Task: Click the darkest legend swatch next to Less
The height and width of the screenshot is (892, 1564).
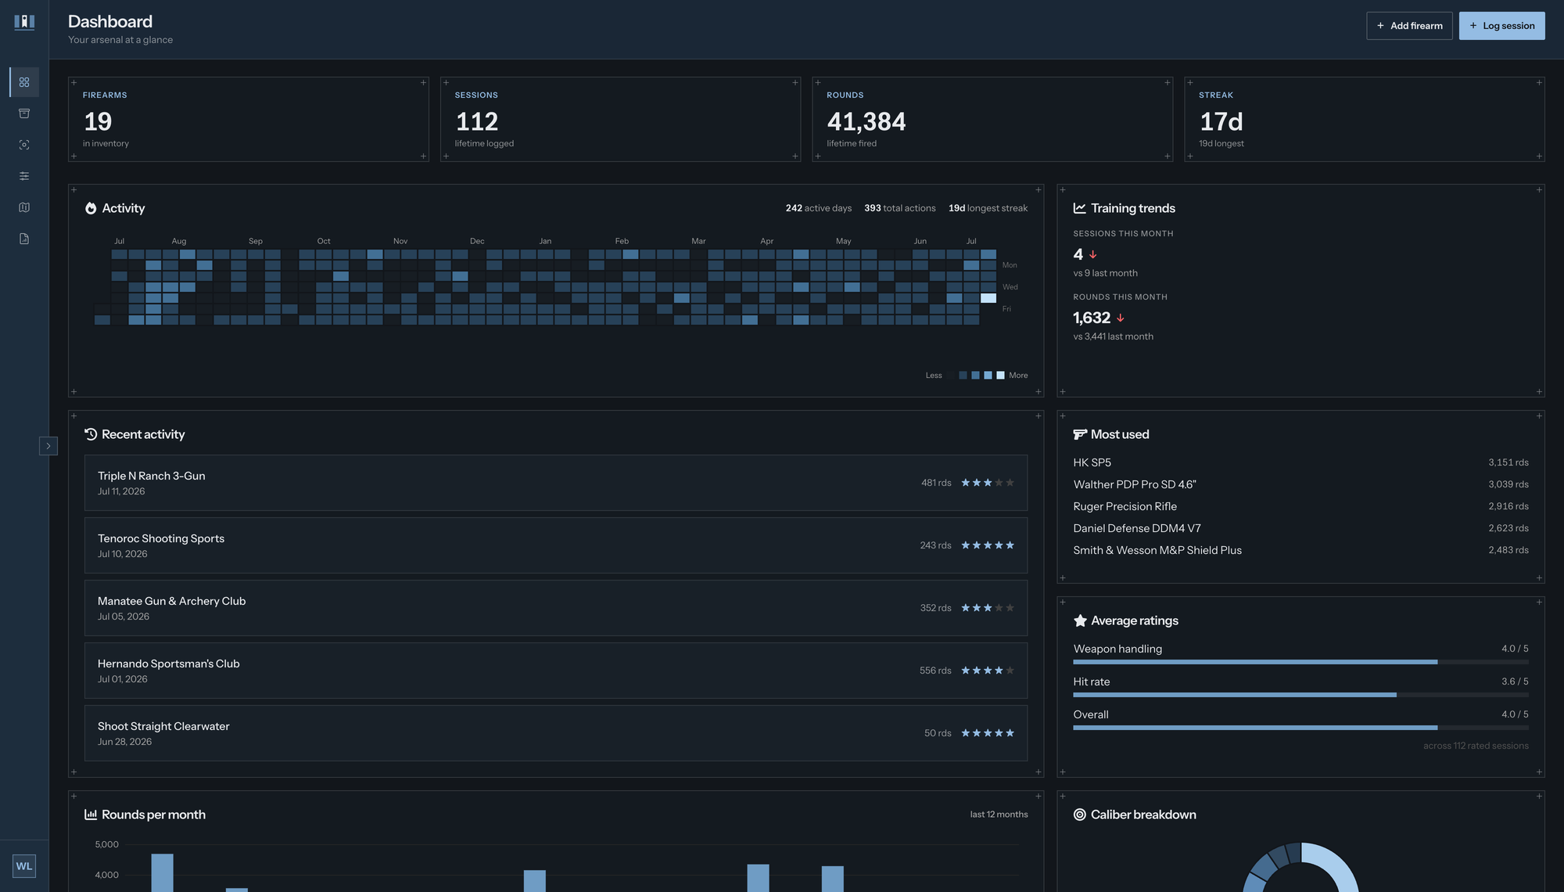Action: pyautogui.click(x=950, y=376)
